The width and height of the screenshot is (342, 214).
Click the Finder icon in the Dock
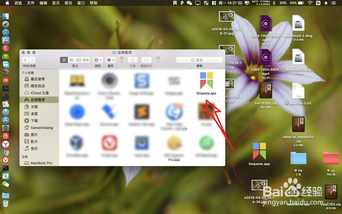[x=5, y=16]
